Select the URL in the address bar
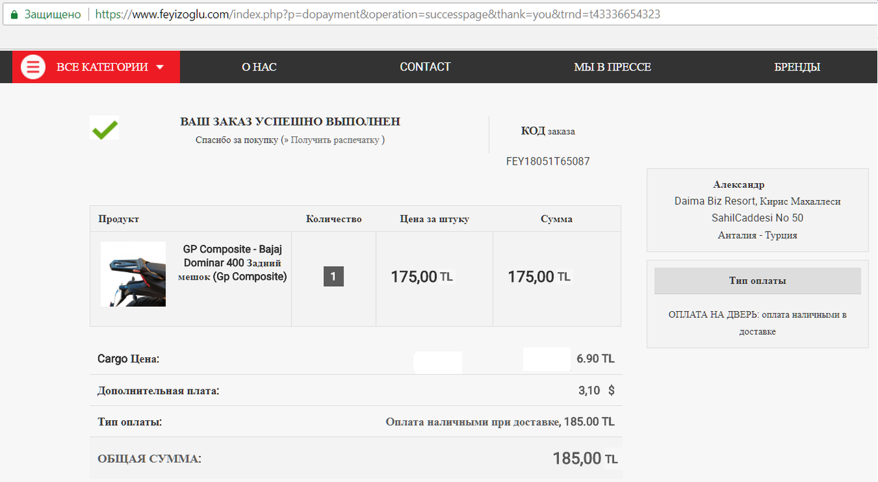Screen dimensions: 878x482 click(377, 14)
